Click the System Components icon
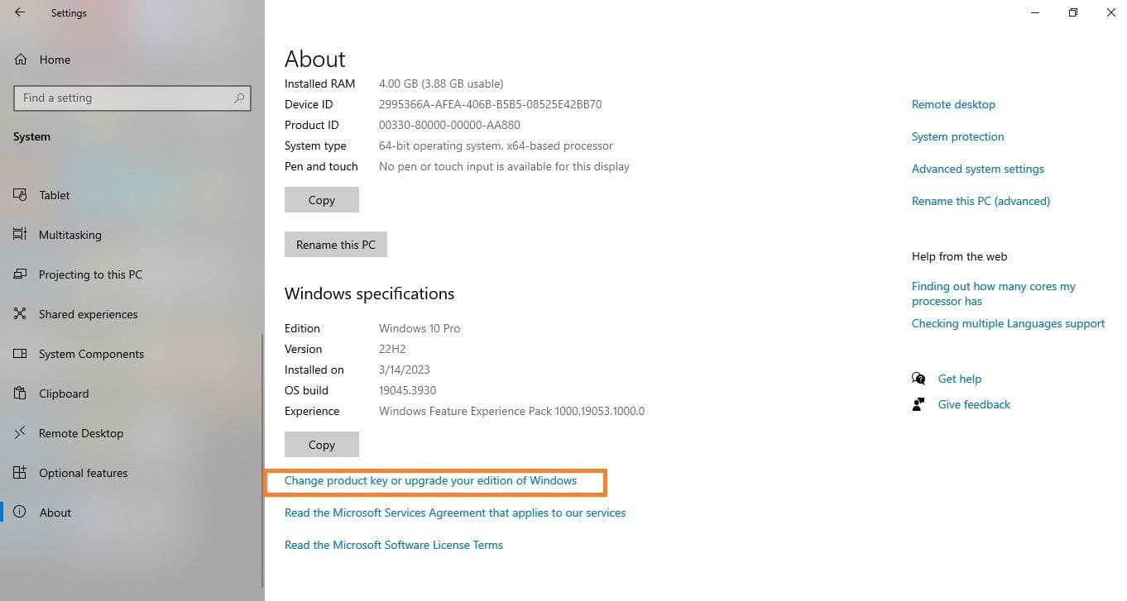The image size is (1127, 601). point(21,354)
